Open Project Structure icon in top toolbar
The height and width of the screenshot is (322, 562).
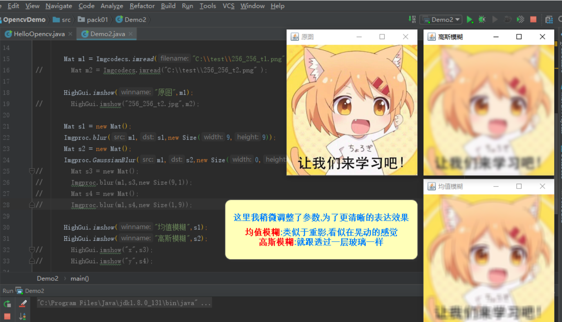(549, 19)
